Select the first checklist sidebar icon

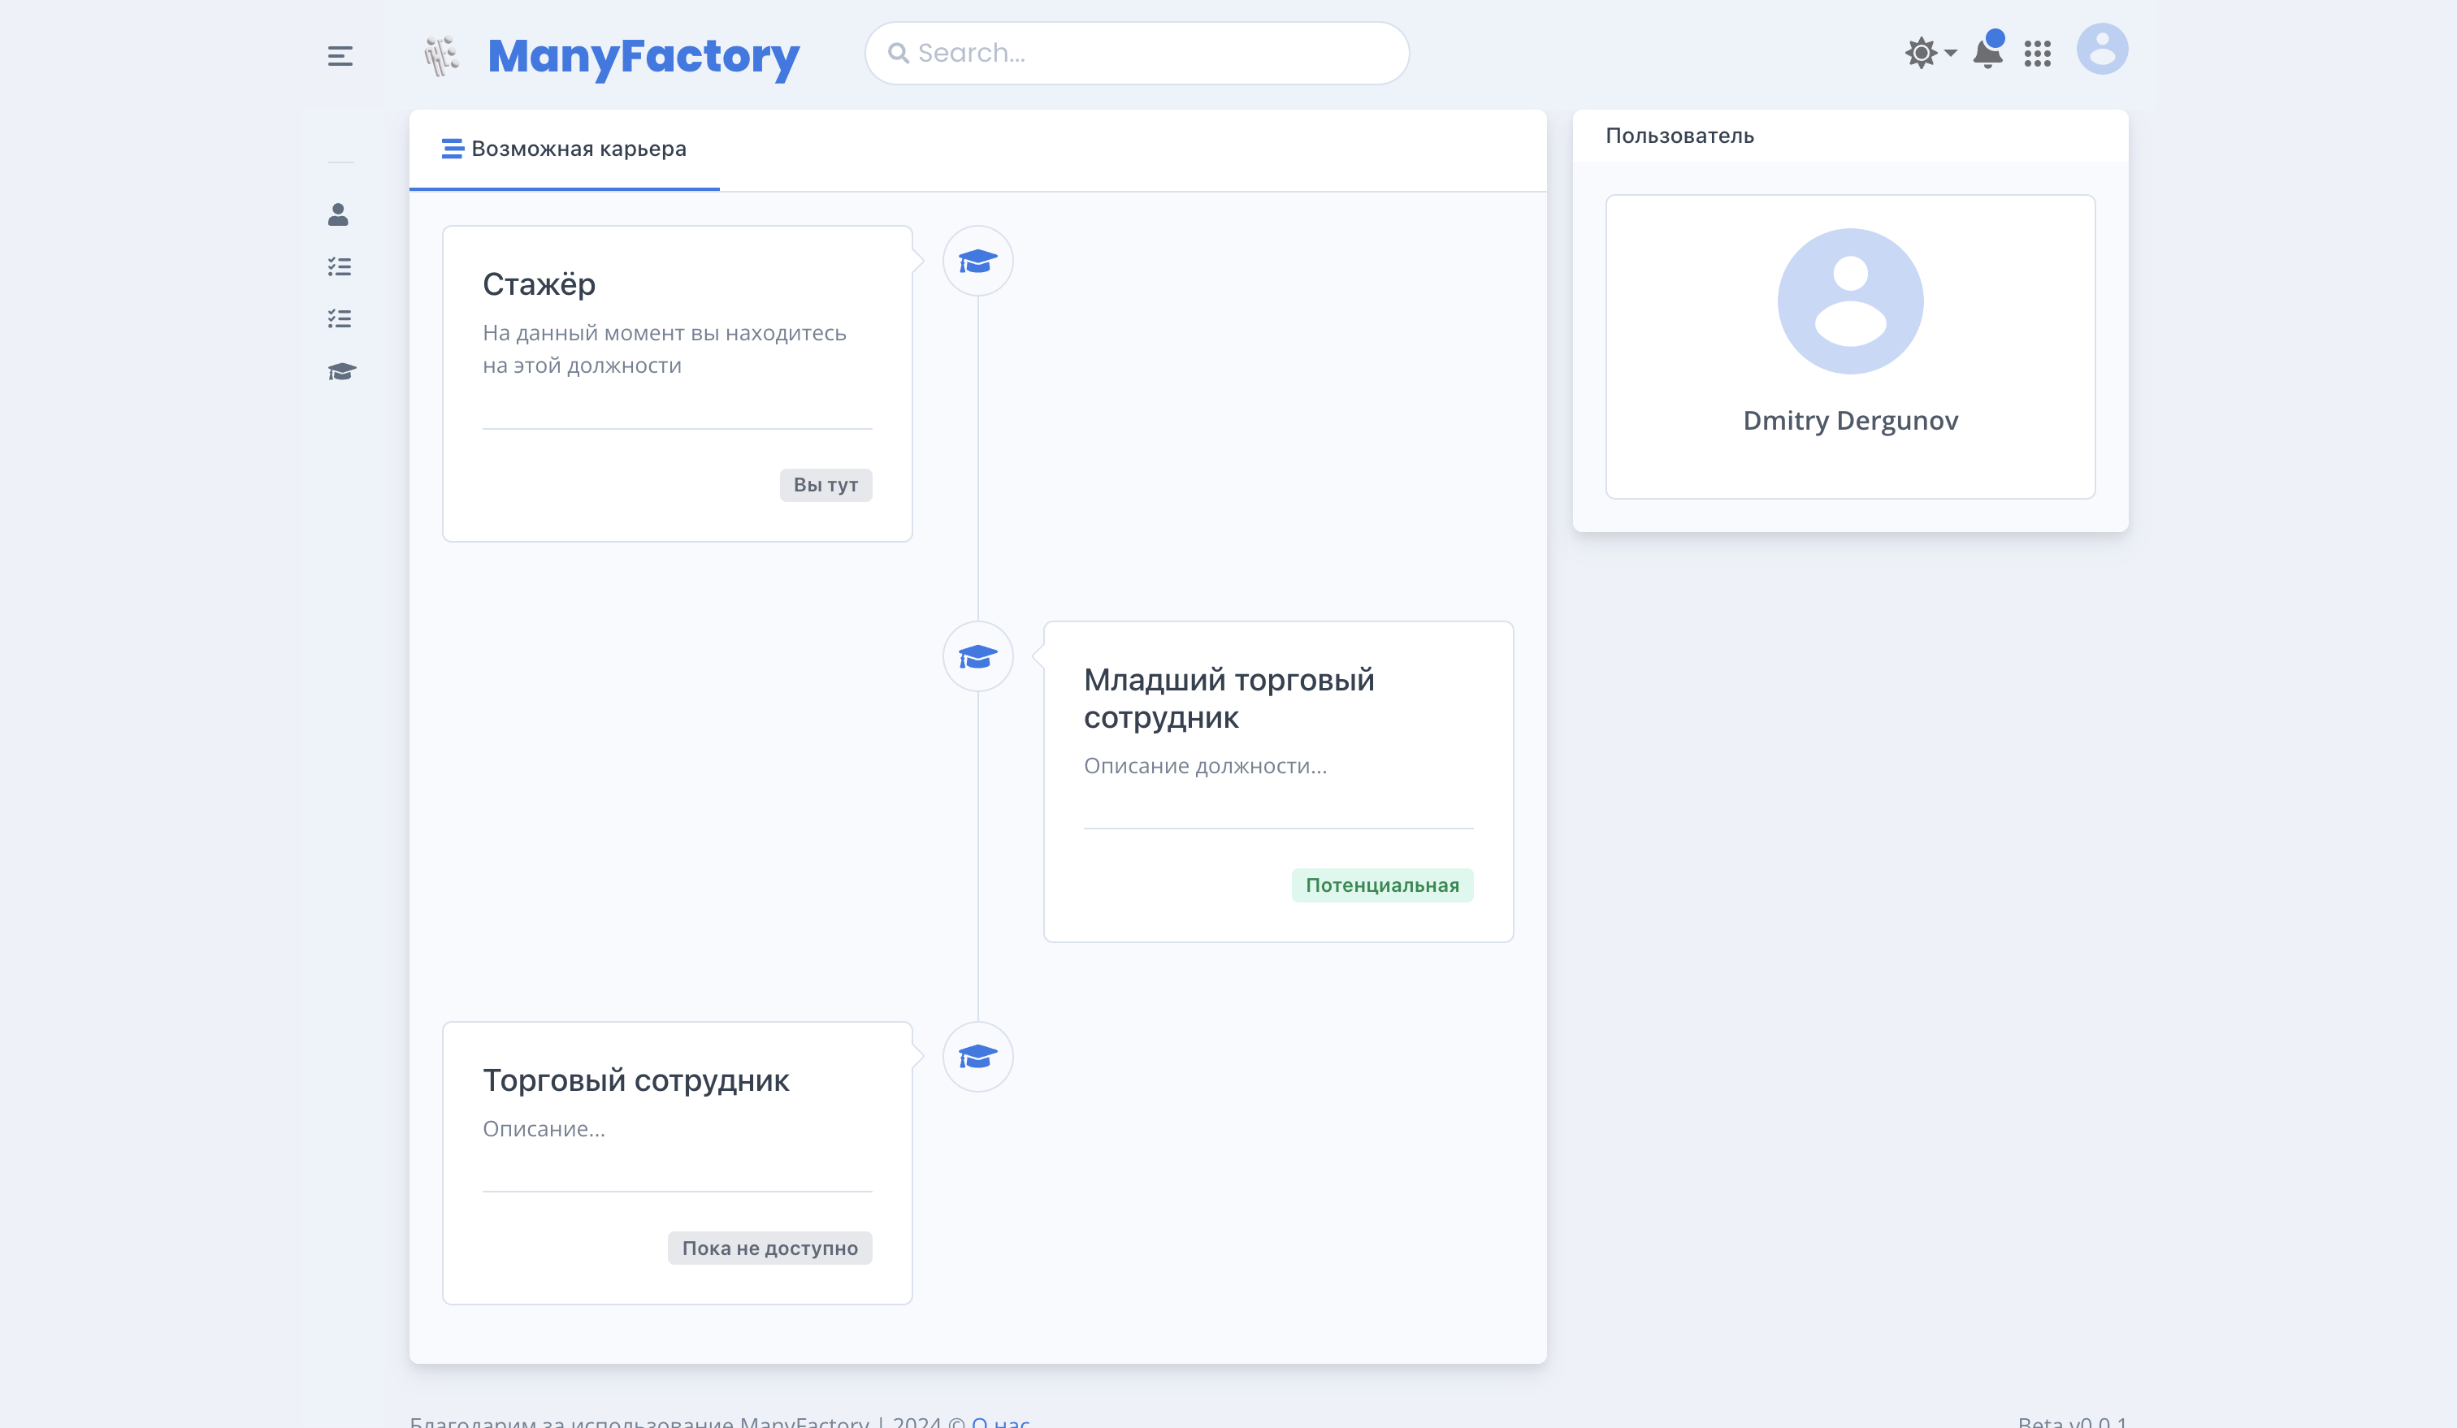pyautogui.click(x=340, y=267)
